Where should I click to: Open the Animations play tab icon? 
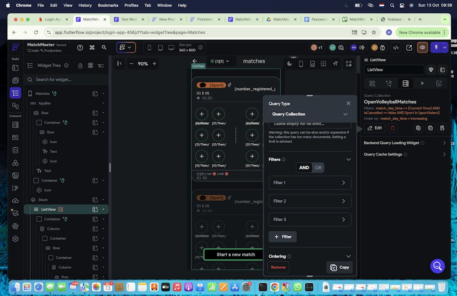[422, 83]
